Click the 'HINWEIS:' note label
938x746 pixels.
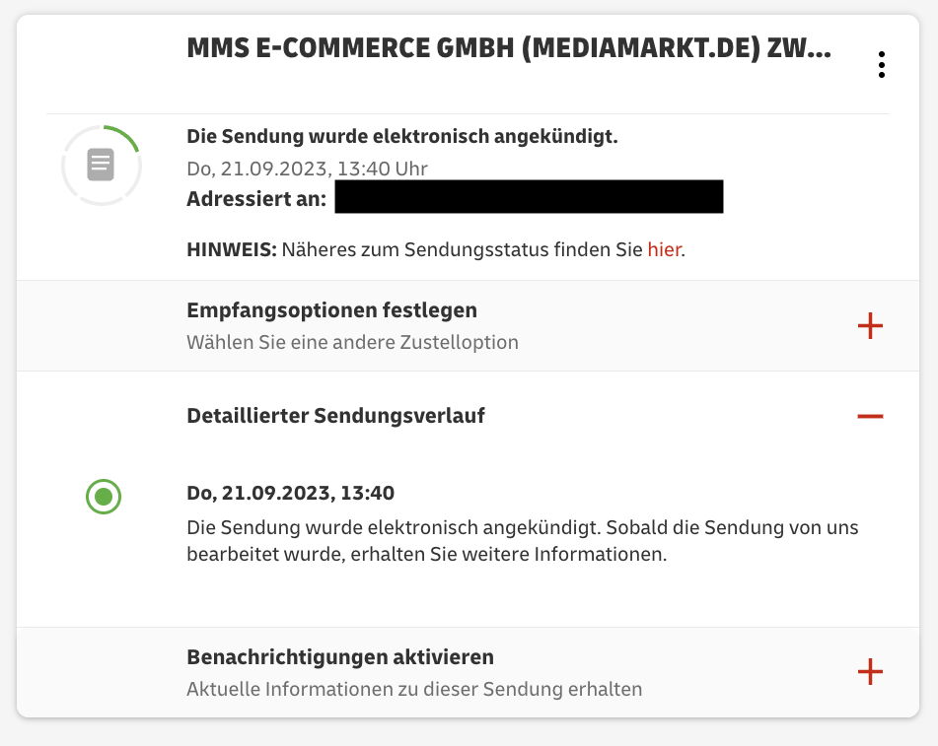tap(231, 249)
